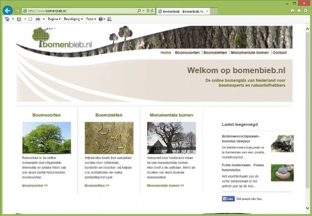Open Boomsoorten in the site navigation
The image size is (312, 216).
pos(187,53)
